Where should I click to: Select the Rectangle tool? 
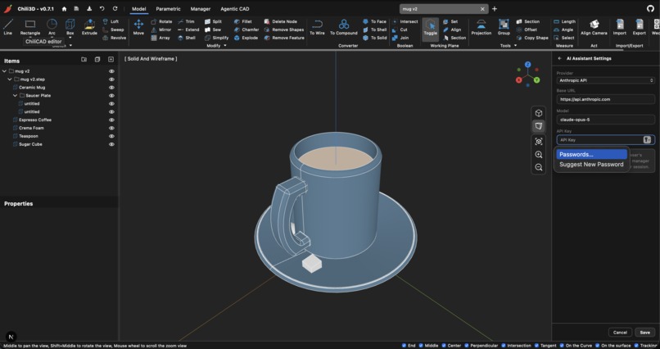pos(29,27)
